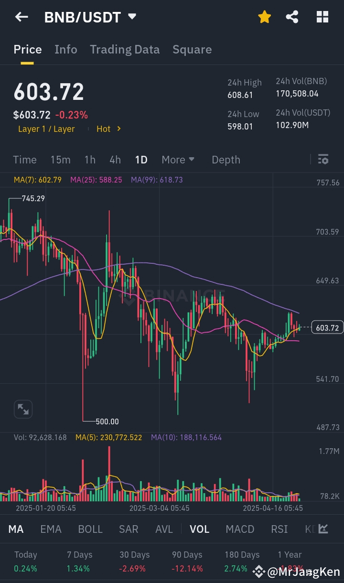The height and width of the screenshot is (583, 344).
Task: Enable the EMA overlay indicator
Action: pos(51,529)
